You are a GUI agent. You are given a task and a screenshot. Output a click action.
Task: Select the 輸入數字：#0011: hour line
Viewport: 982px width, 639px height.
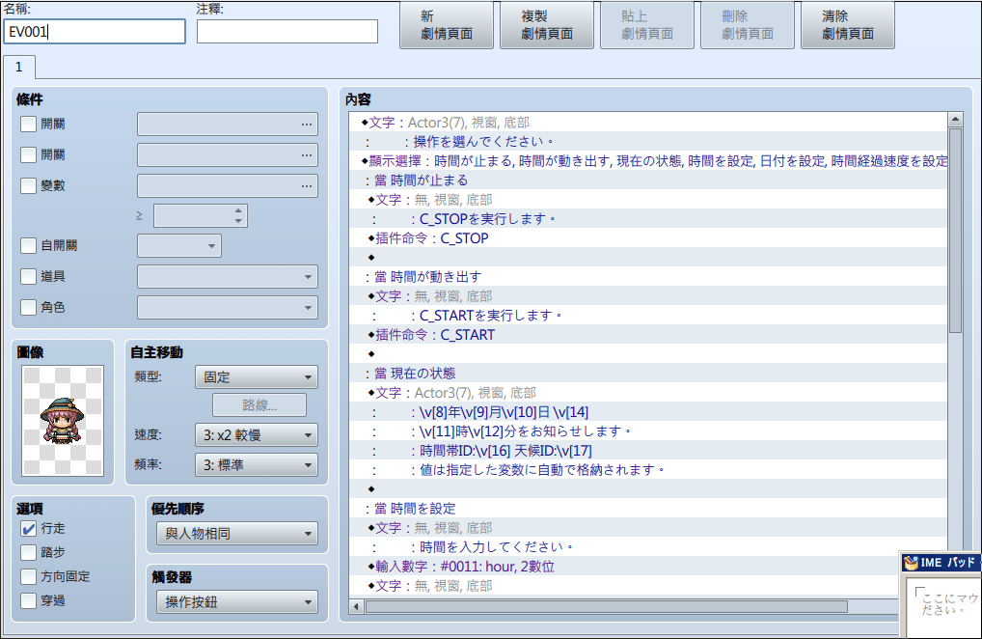tap(649, 567)
